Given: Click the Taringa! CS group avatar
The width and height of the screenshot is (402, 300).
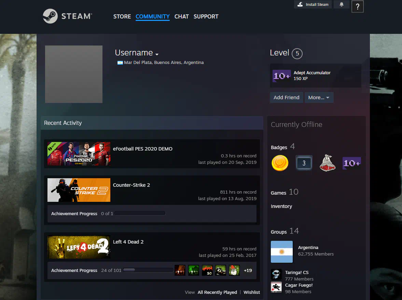Looking at the screenshot, I should [x=276, y=275].
